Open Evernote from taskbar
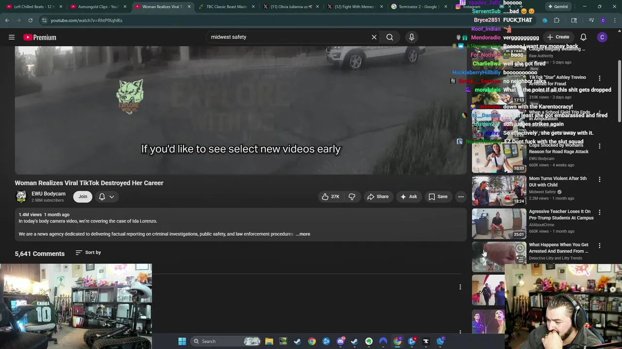 (x=369, y=341)
